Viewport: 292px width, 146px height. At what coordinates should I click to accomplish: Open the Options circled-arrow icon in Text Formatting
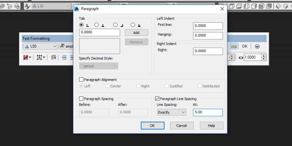[257, 47]
